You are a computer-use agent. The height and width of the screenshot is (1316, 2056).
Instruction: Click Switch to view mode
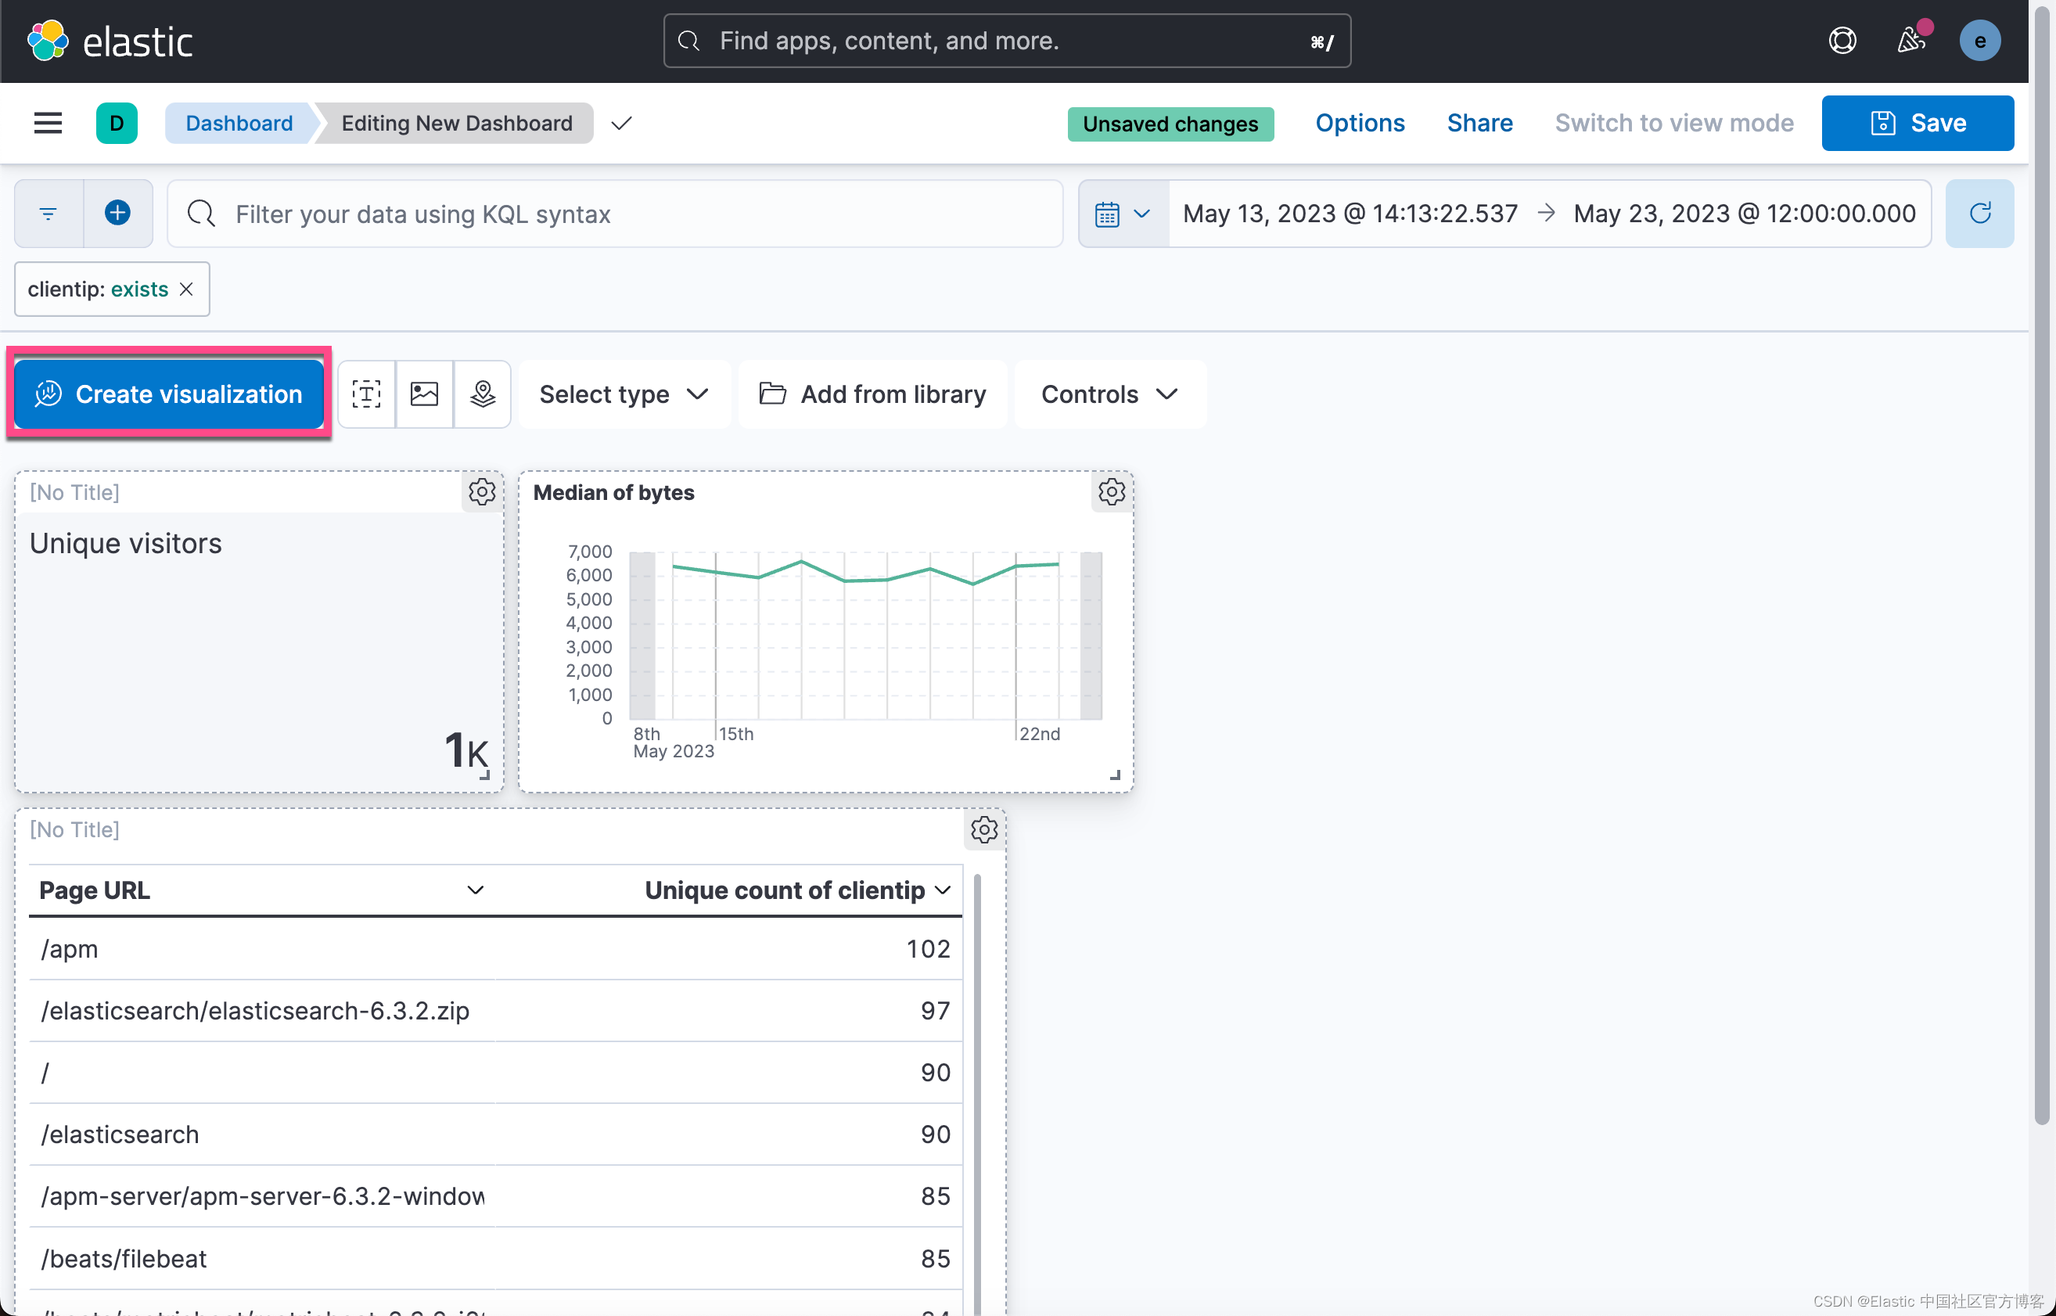click(x=1674, y=123)
